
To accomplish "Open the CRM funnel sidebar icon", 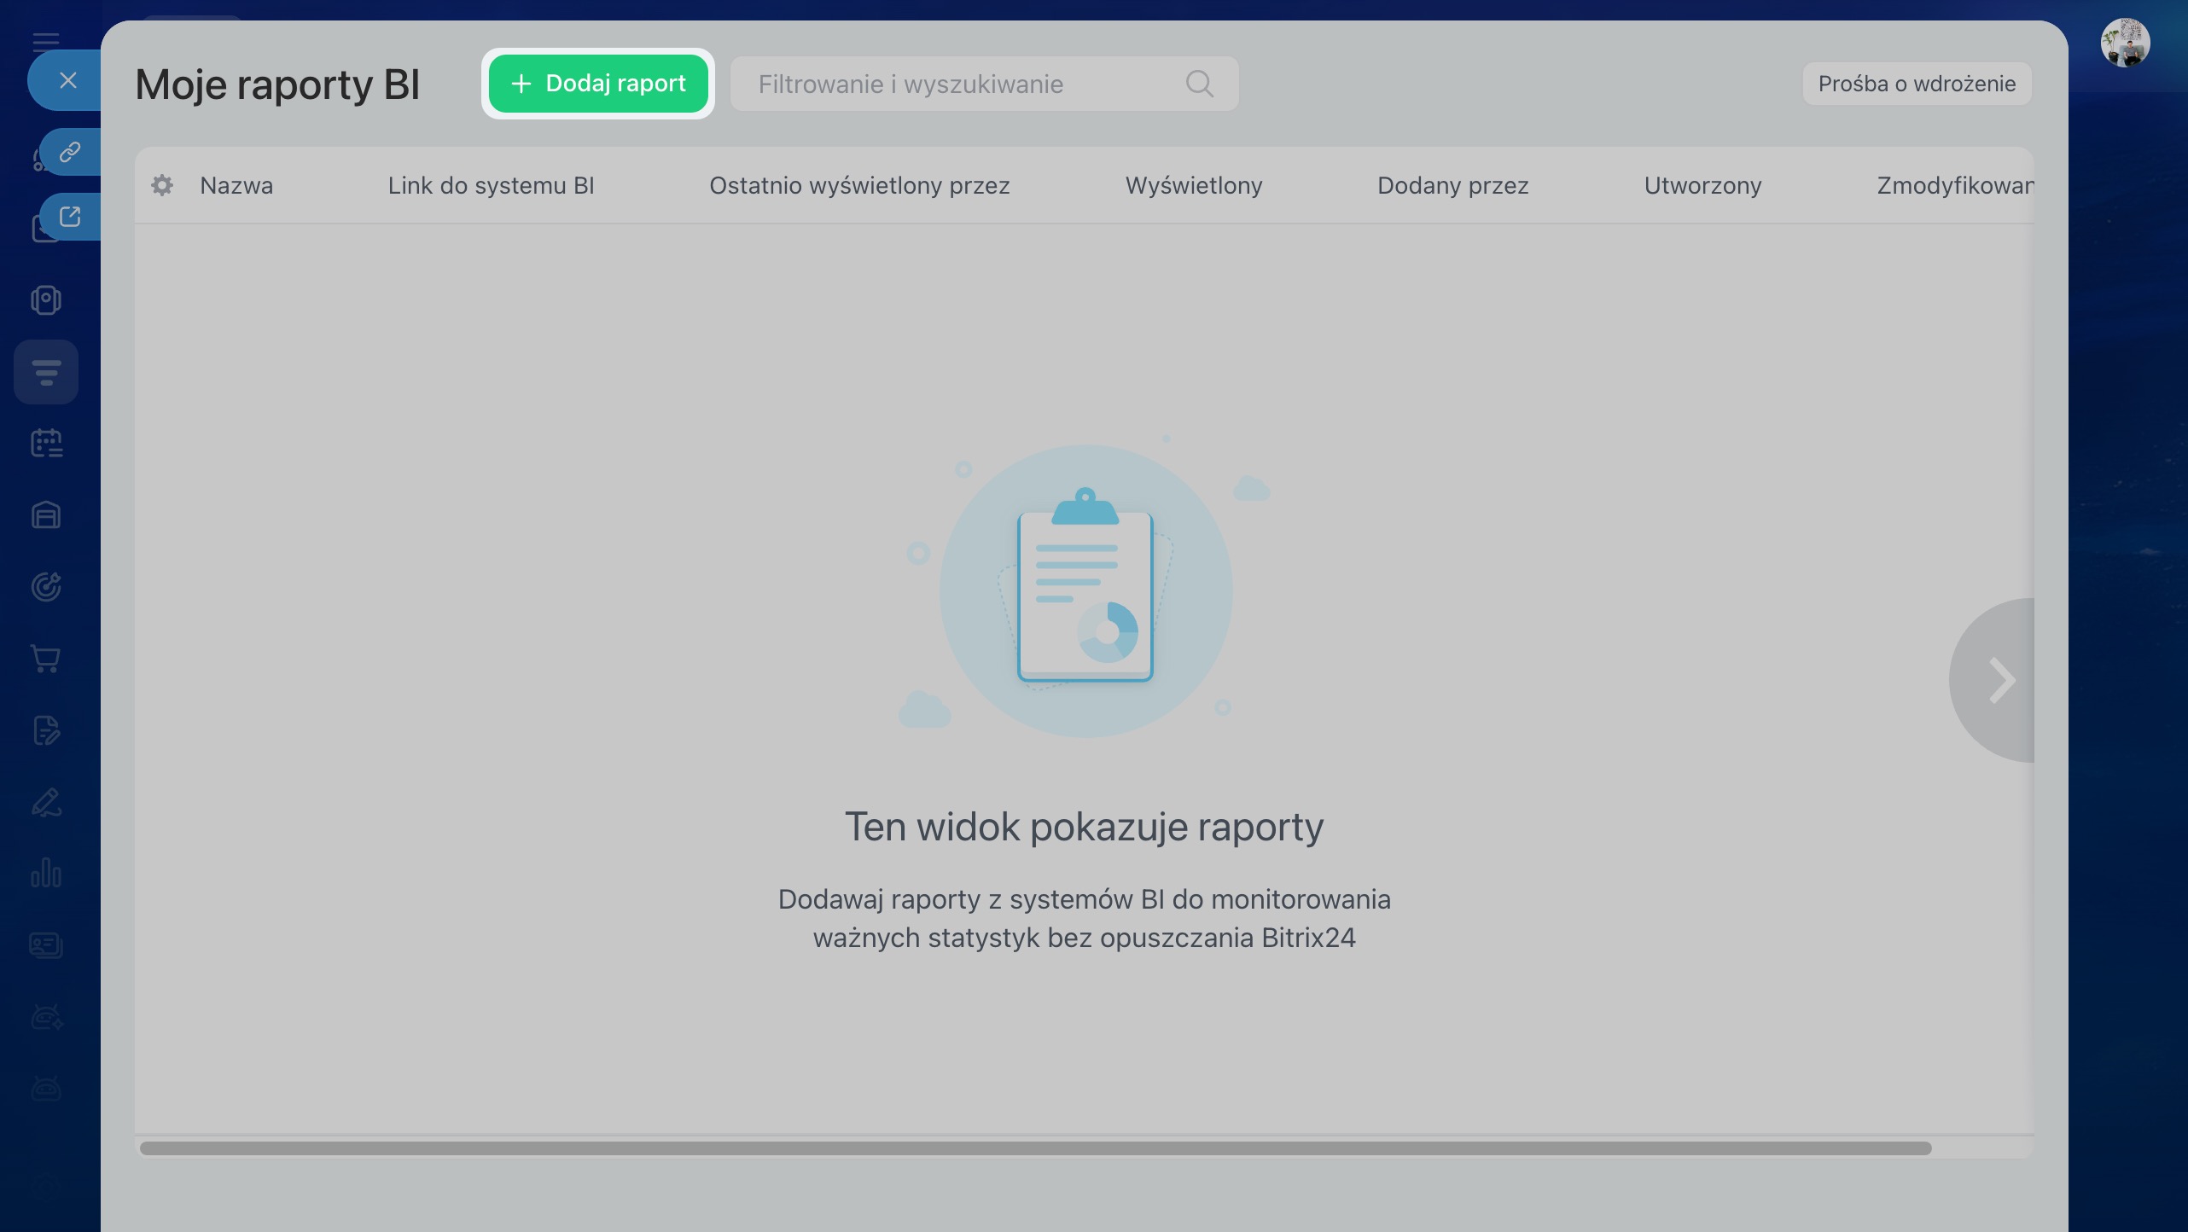I will pos(46,372).
